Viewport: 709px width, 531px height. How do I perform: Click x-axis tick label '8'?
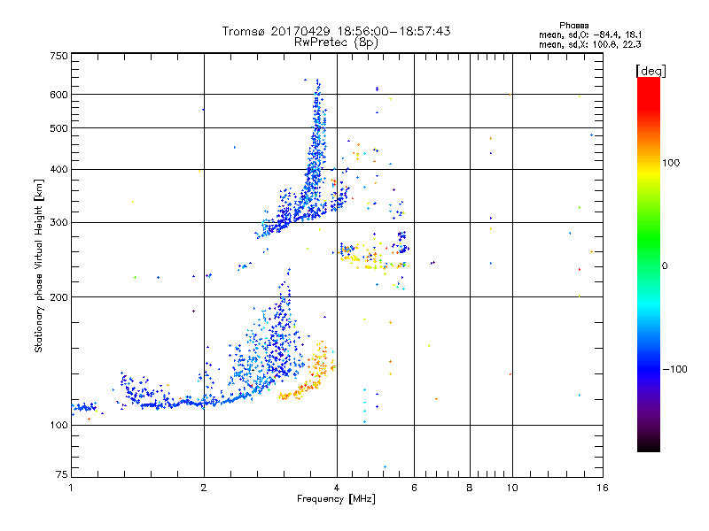(470, 488)
